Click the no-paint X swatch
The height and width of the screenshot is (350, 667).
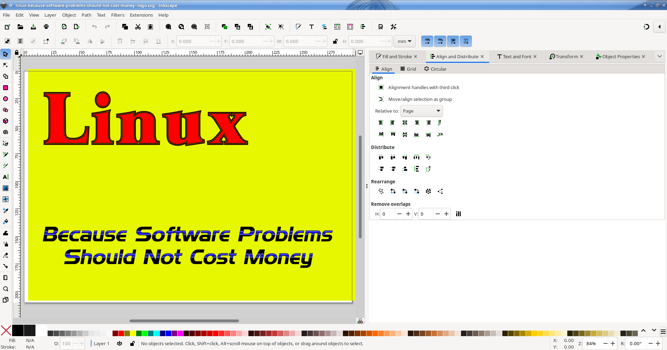(6, 331)
